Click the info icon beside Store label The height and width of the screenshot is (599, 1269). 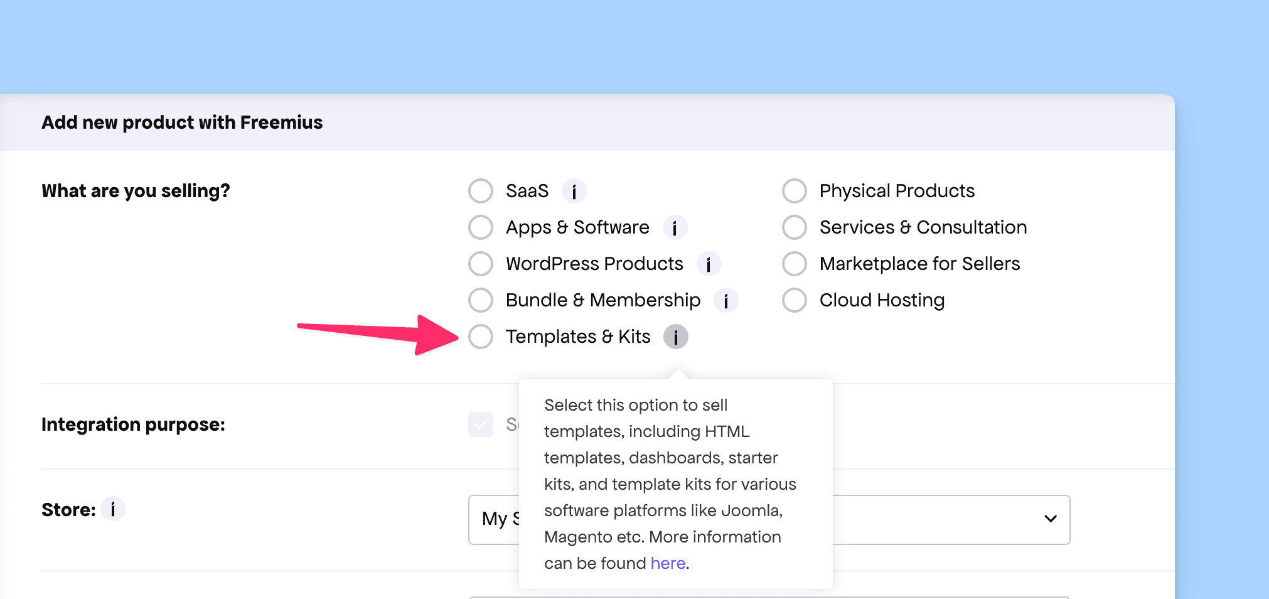point(113,509)
